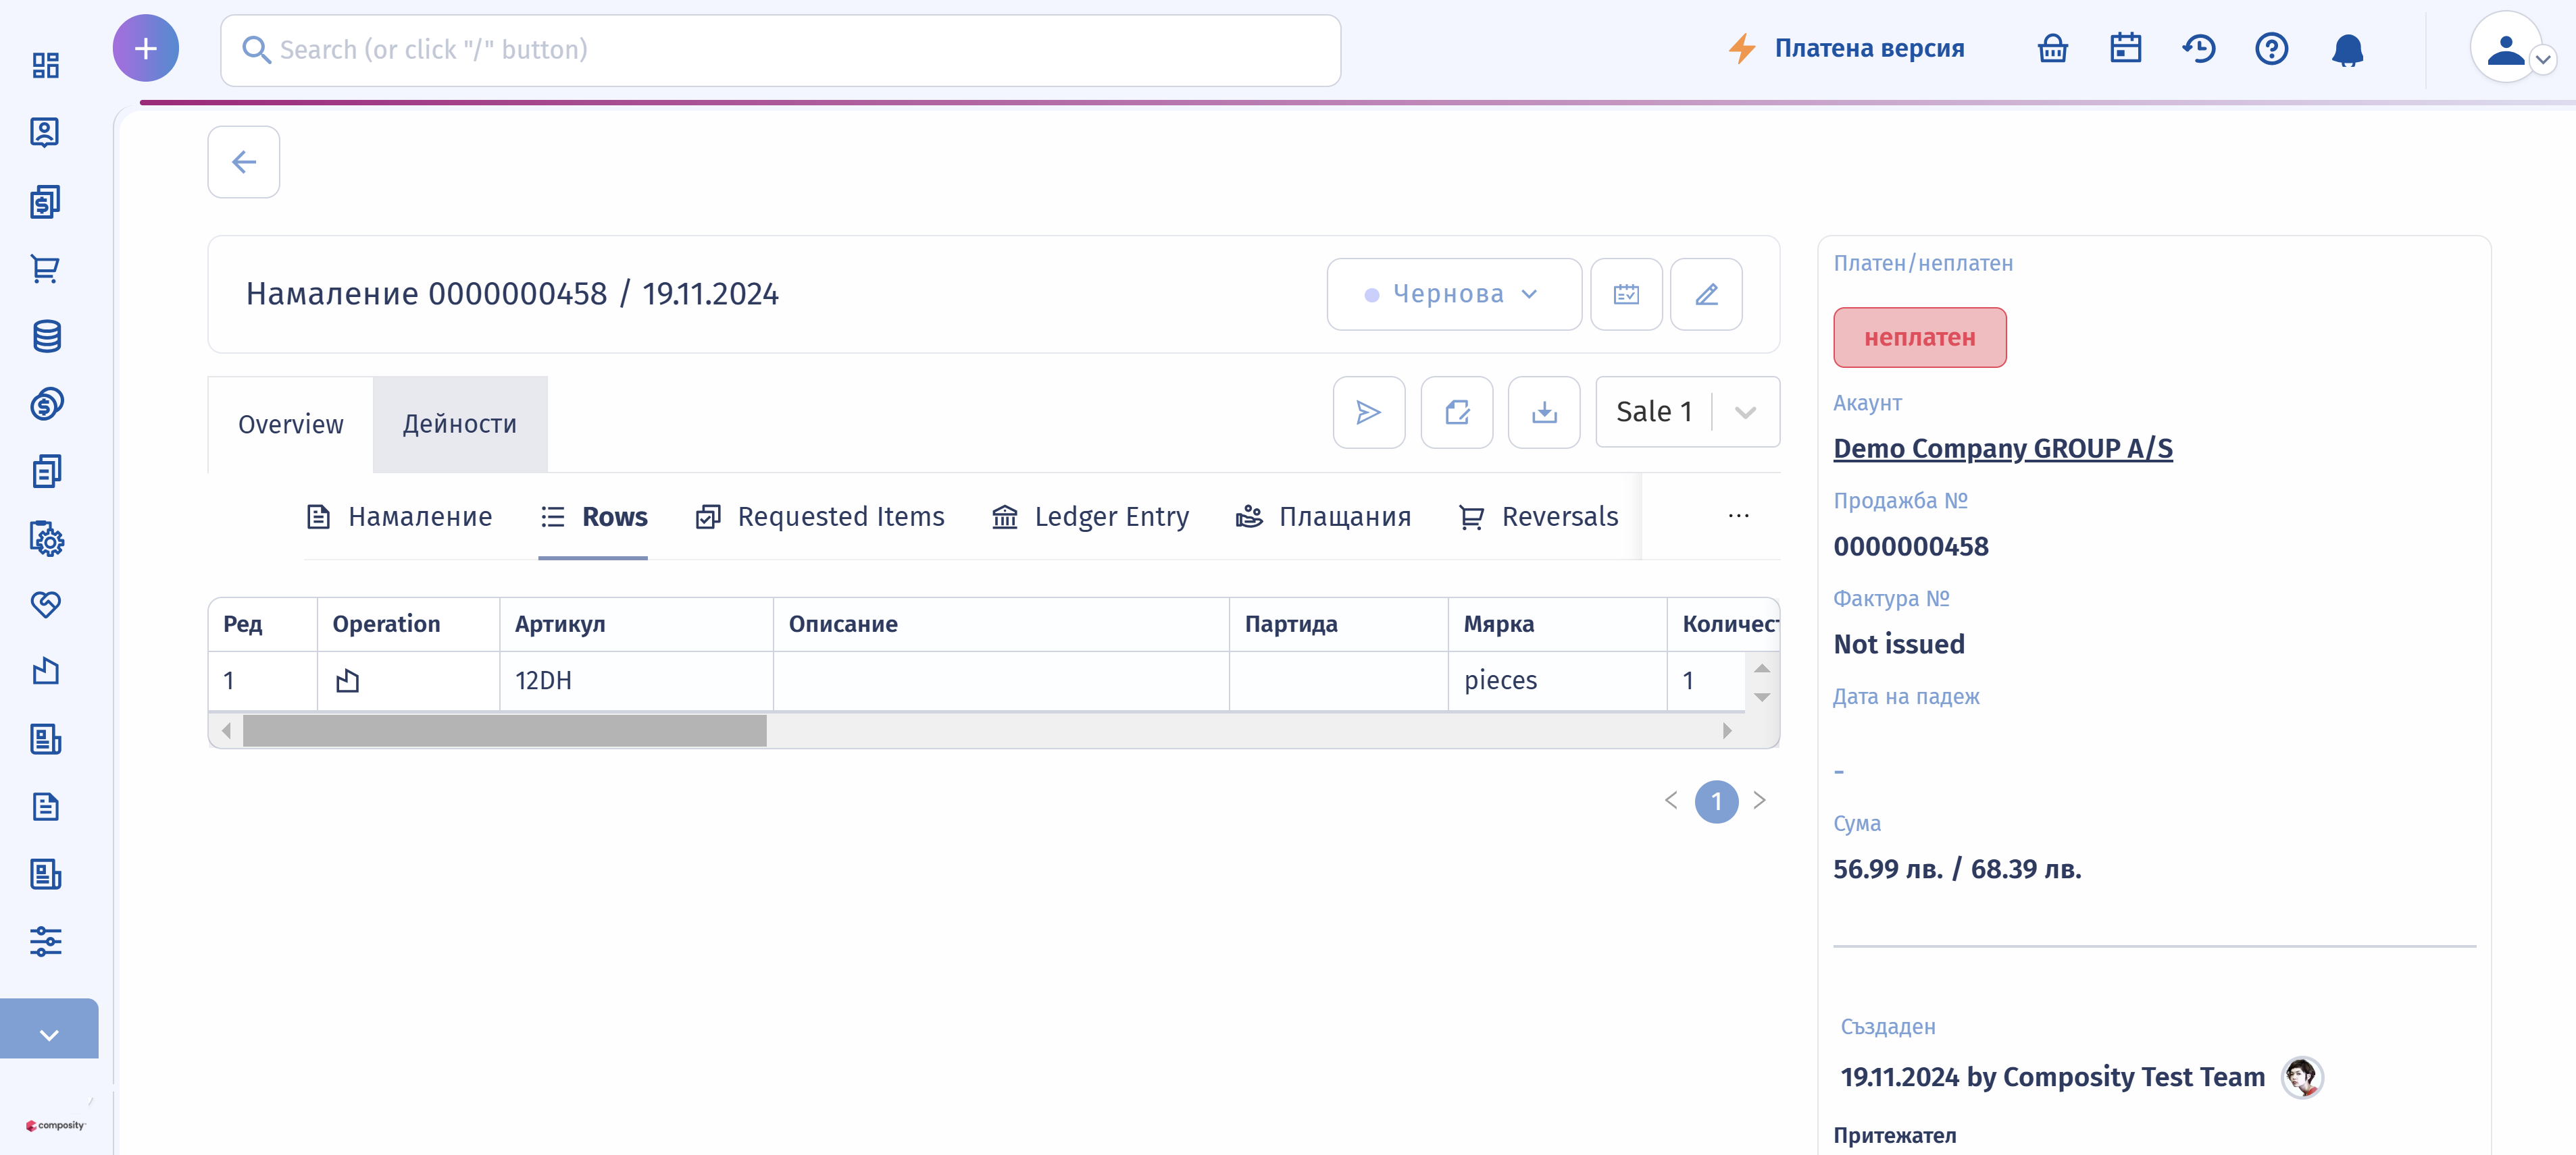Viewport: 2576px width, 1155px height.
Task: Open the plain document icon in sidebar
Action: click(46, 806)
